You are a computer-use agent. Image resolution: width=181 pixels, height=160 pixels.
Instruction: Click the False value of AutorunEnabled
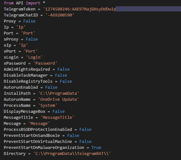pos(51,87)
